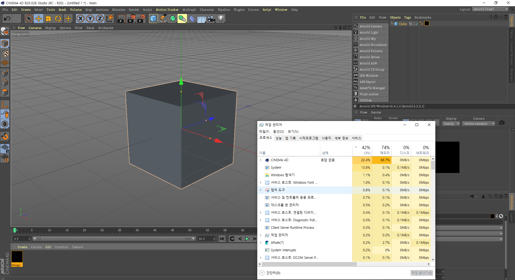This screenshot has height=280, width=515.
Task: Select the Cube object in Objects manager
Action: (x=403, y=24)
